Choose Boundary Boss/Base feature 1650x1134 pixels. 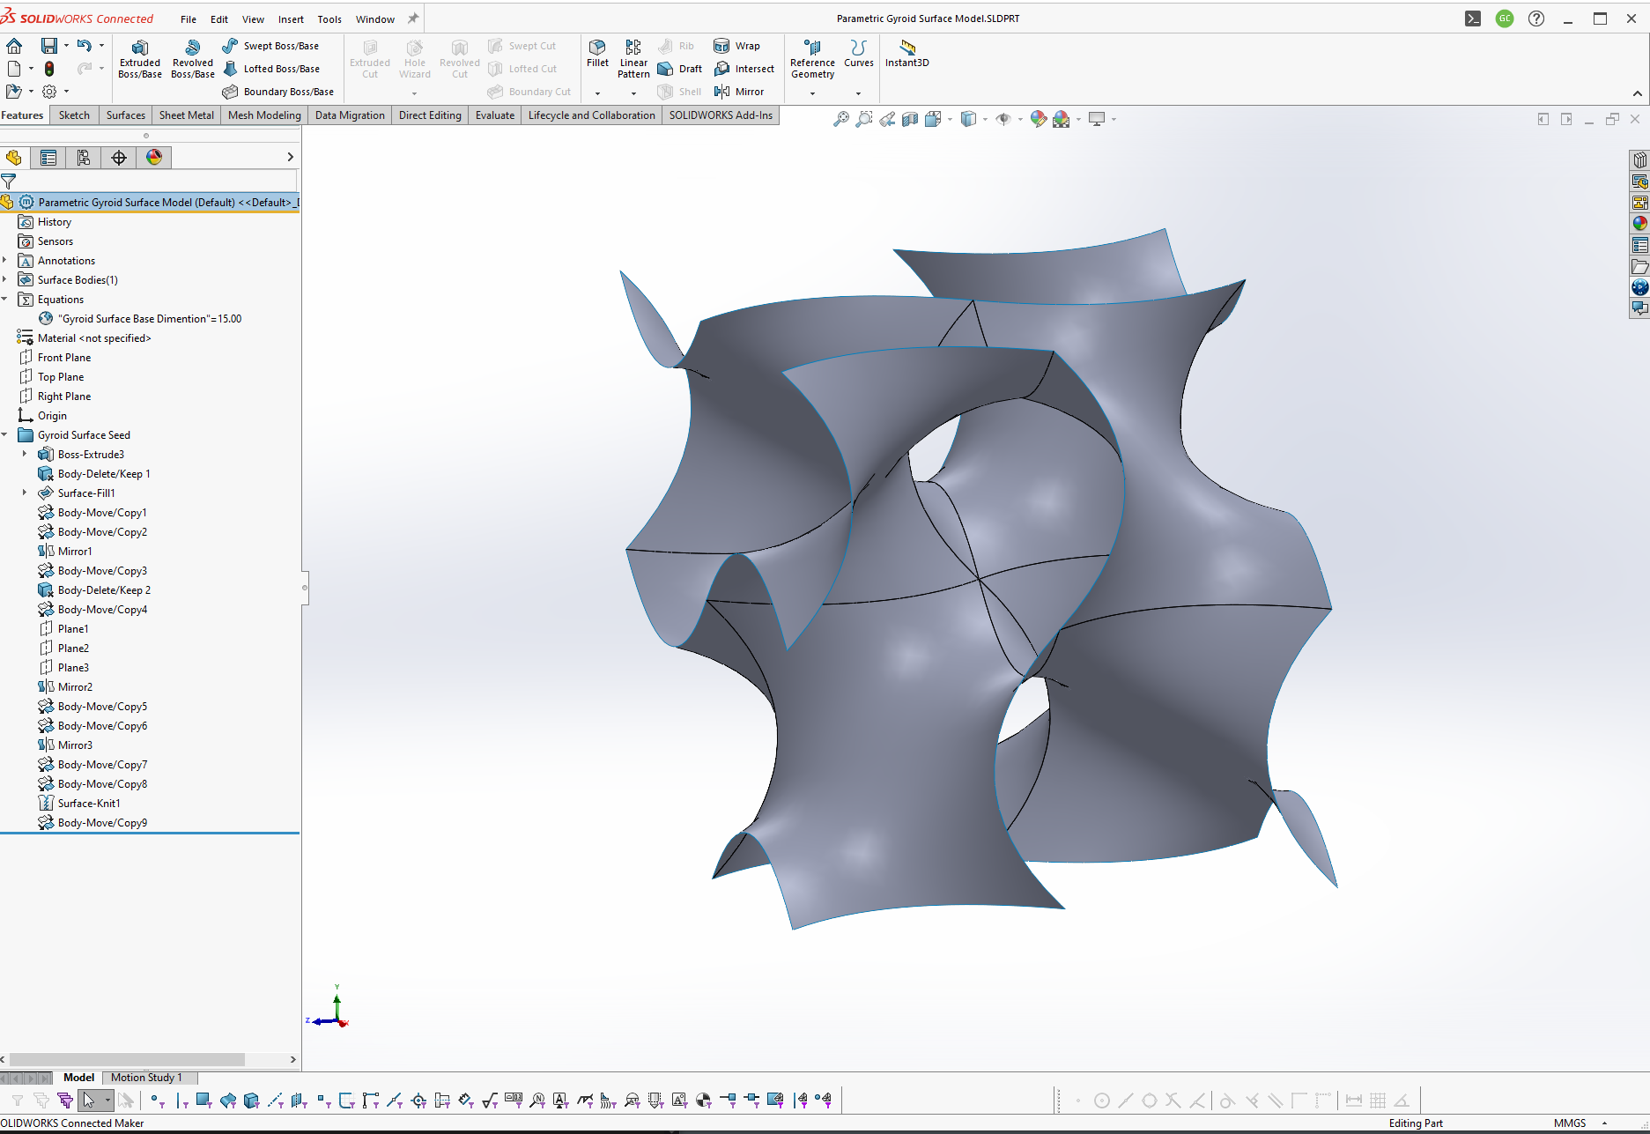point(278,92)
